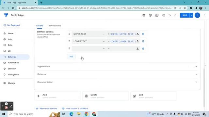209x117 pixels.
Task: Open the Windows Start menu
Action: click(x=4, y=114)
